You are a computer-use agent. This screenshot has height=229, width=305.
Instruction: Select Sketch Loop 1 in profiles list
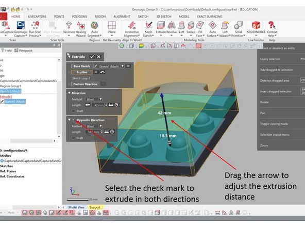[81, 78]
